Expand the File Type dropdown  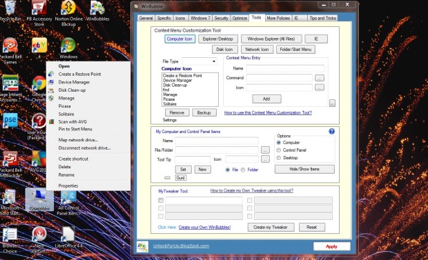214,61
